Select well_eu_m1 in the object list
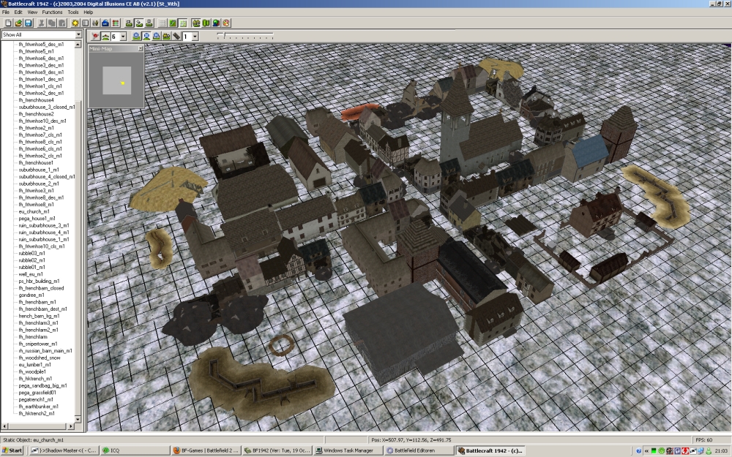Screen dimensions: 732x457 tap(31, 274)
